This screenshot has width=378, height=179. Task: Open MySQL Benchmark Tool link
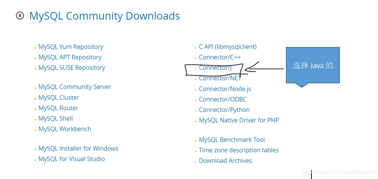[232, 140]
